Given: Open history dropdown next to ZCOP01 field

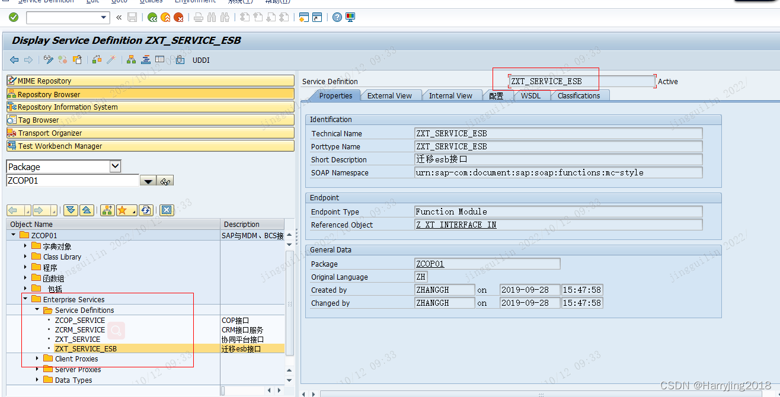Looking at the screenshot, I should [148, 181].
